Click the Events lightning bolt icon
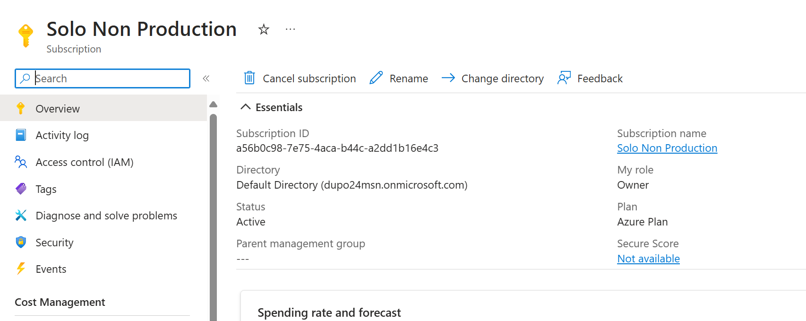806x321 pixels. (x=21, y=269)
